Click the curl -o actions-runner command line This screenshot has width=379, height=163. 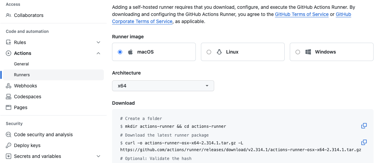pos(181,143)
